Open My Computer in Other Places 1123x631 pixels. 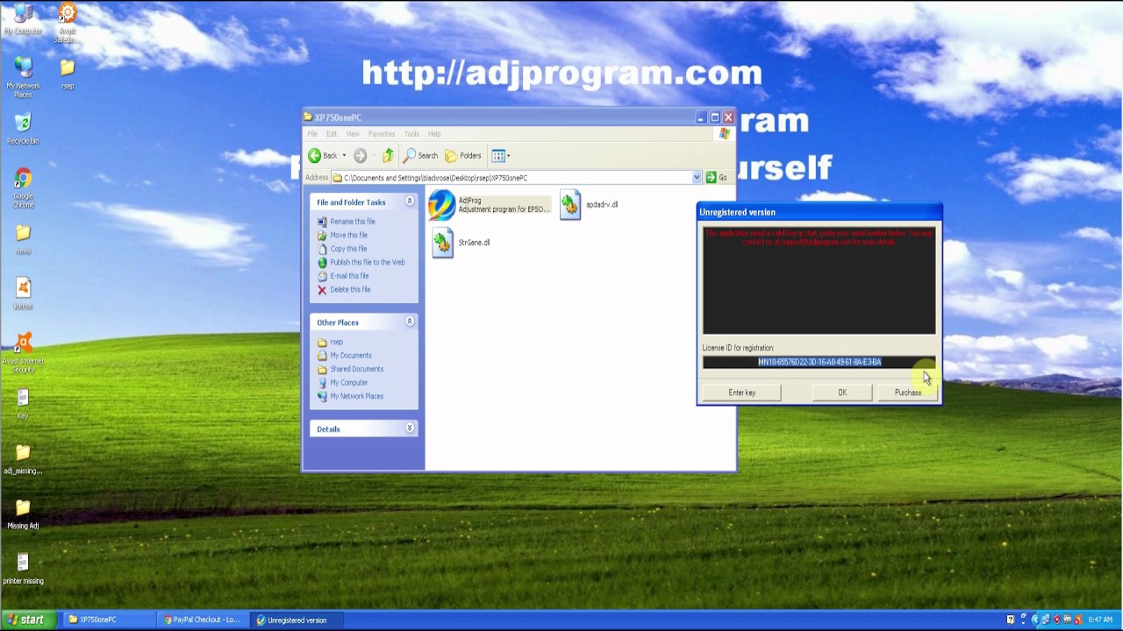348,382
